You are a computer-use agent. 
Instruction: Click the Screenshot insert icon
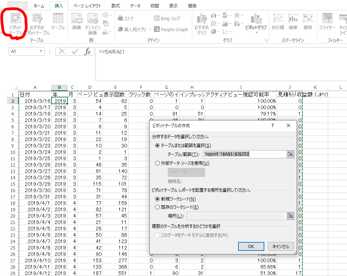point(105,32)
